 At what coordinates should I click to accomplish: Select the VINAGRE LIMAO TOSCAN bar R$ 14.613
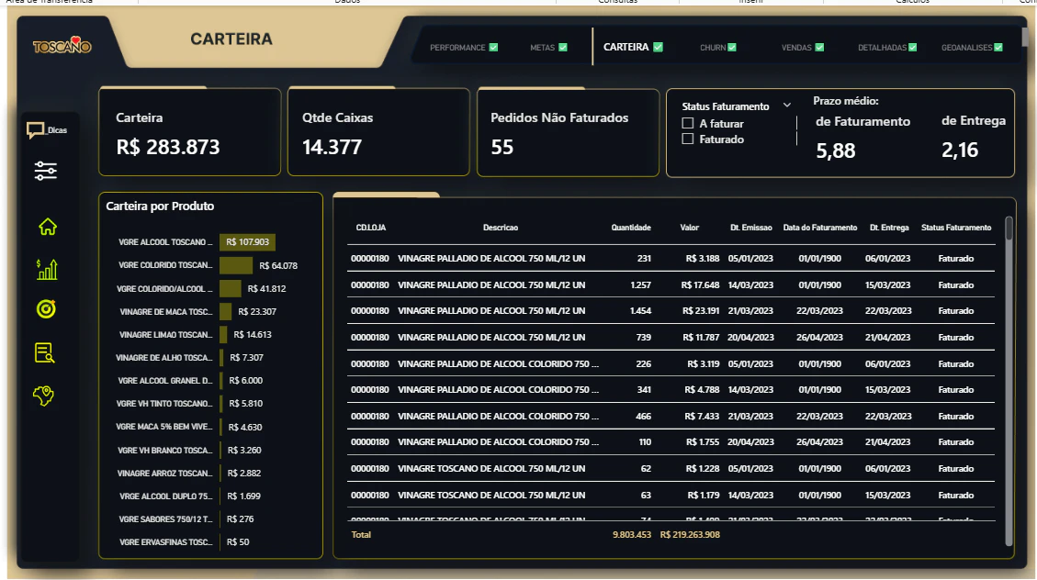click(223, 334)
